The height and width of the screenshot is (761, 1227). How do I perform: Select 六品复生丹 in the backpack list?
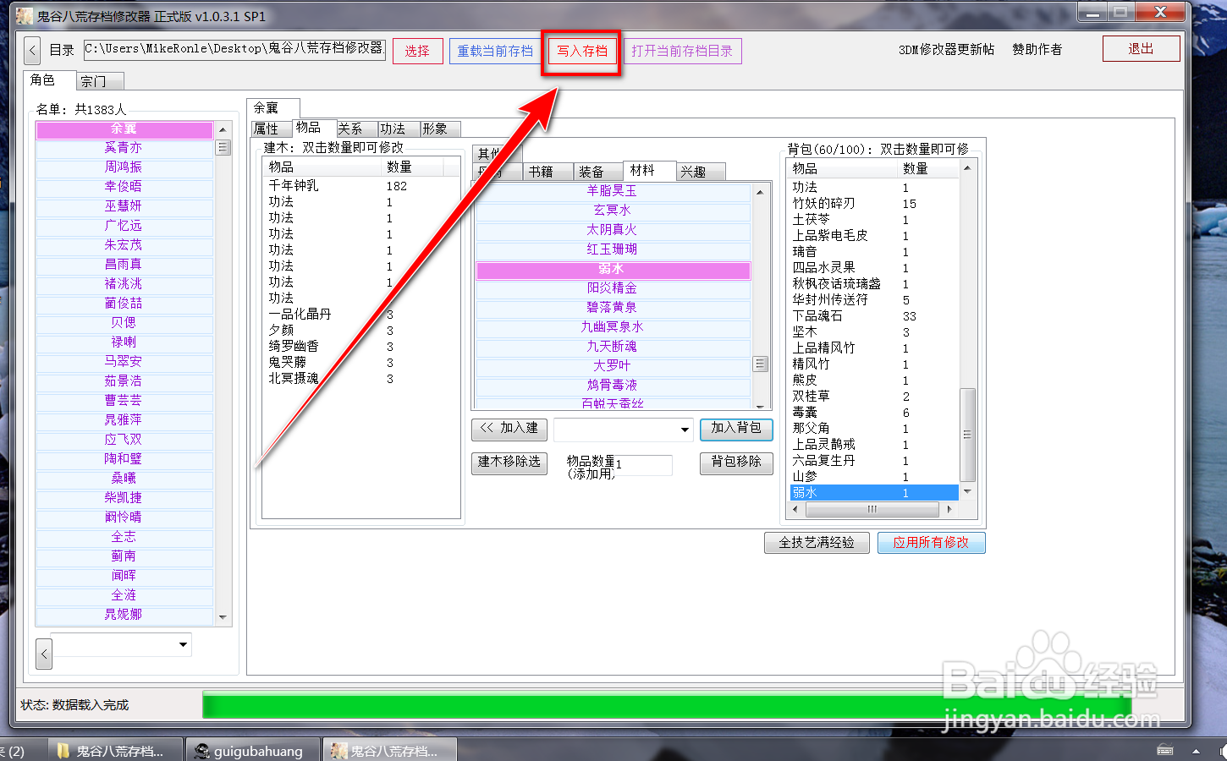[873, 461]
